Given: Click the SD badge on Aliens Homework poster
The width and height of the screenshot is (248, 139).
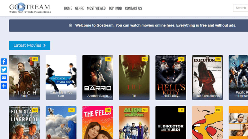Looking at the screenshot, I should [x=145, y=110].
